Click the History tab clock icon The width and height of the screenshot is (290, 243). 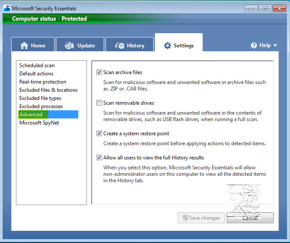[x=120, y=46]
